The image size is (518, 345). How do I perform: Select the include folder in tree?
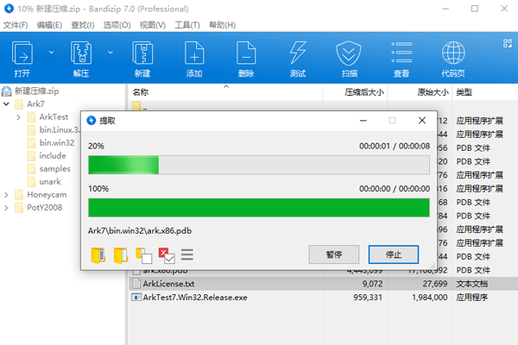pyautogui.click(x=53, y=156)
